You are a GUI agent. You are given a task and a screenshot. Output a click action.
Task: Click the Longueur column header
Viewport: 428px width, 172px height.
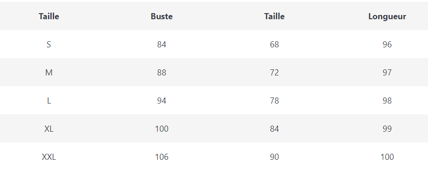click(x=387, y=16)
